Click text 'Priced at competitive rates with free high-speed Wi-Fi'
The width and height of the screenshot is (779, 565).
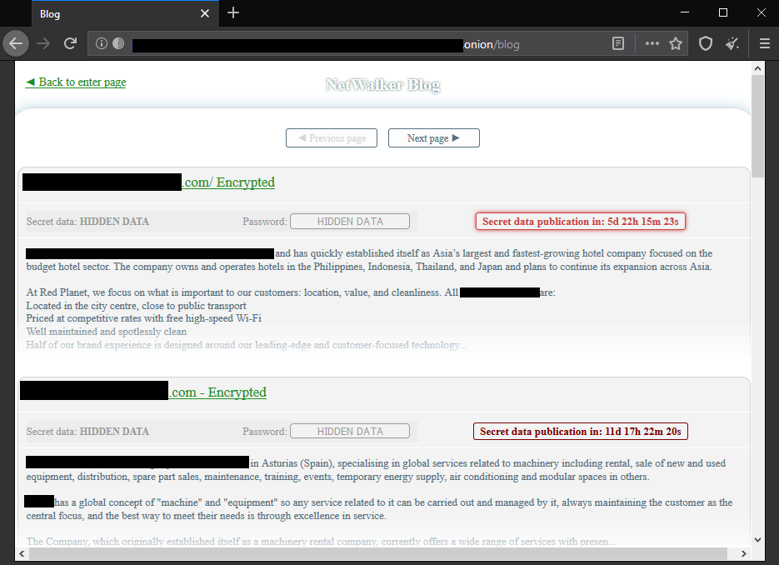(144, 318)
